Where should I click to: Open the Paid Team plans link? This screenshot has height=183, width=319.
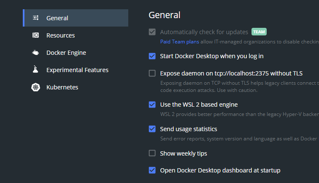[x=180, y=42]
